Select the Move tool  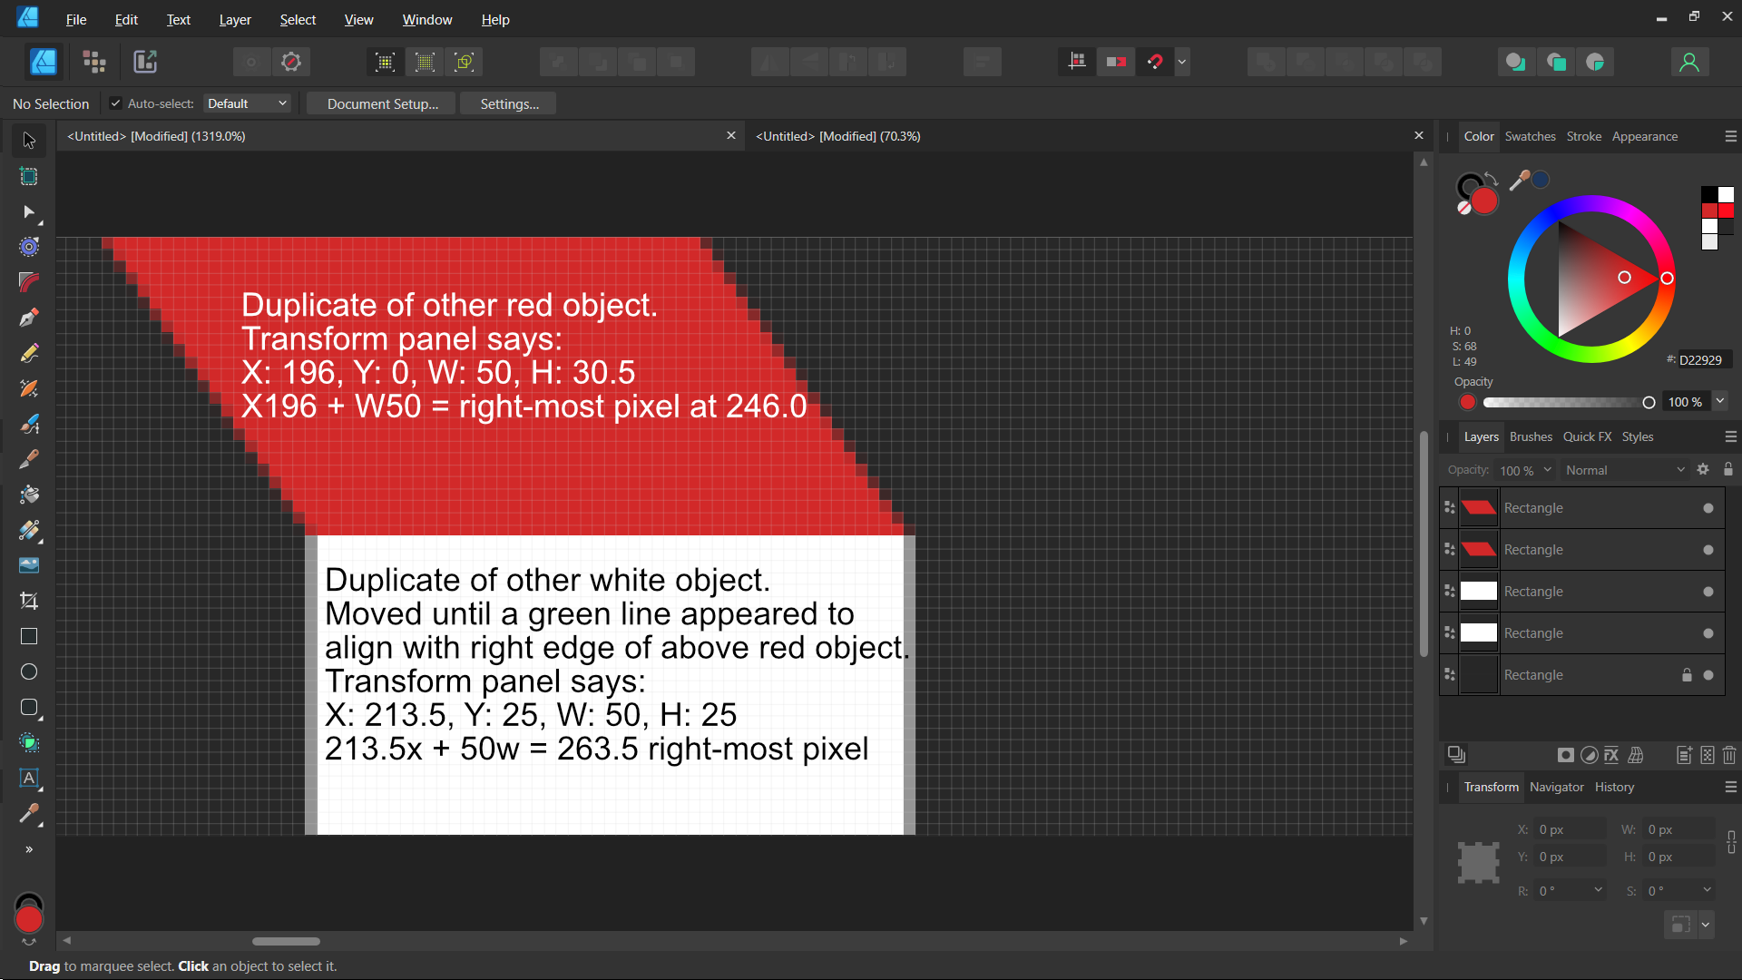click(29, 141)
